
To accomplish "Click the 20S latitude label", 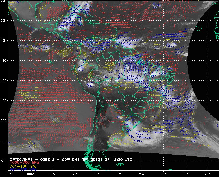I will (3, 101).
